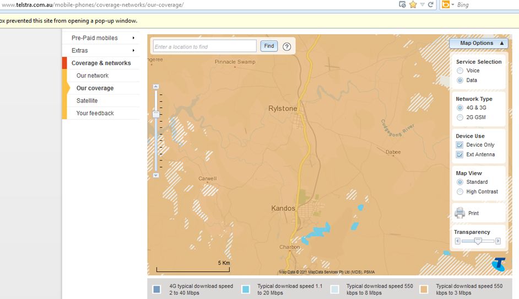Viewport: 519px width, 299px height.
Task: Click the transparency increase right arrow
Action: pyautogui.click(x=498, y=241)
